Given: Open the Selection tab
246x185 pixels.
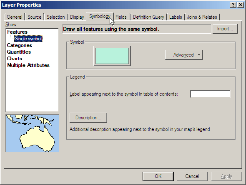Looking at the screenshot, I should (56, 17).
